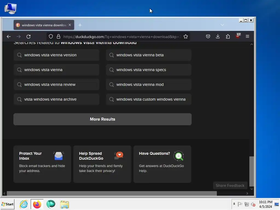
Task: Click the forward navigation arrow
Action: (x=19, y=37)
